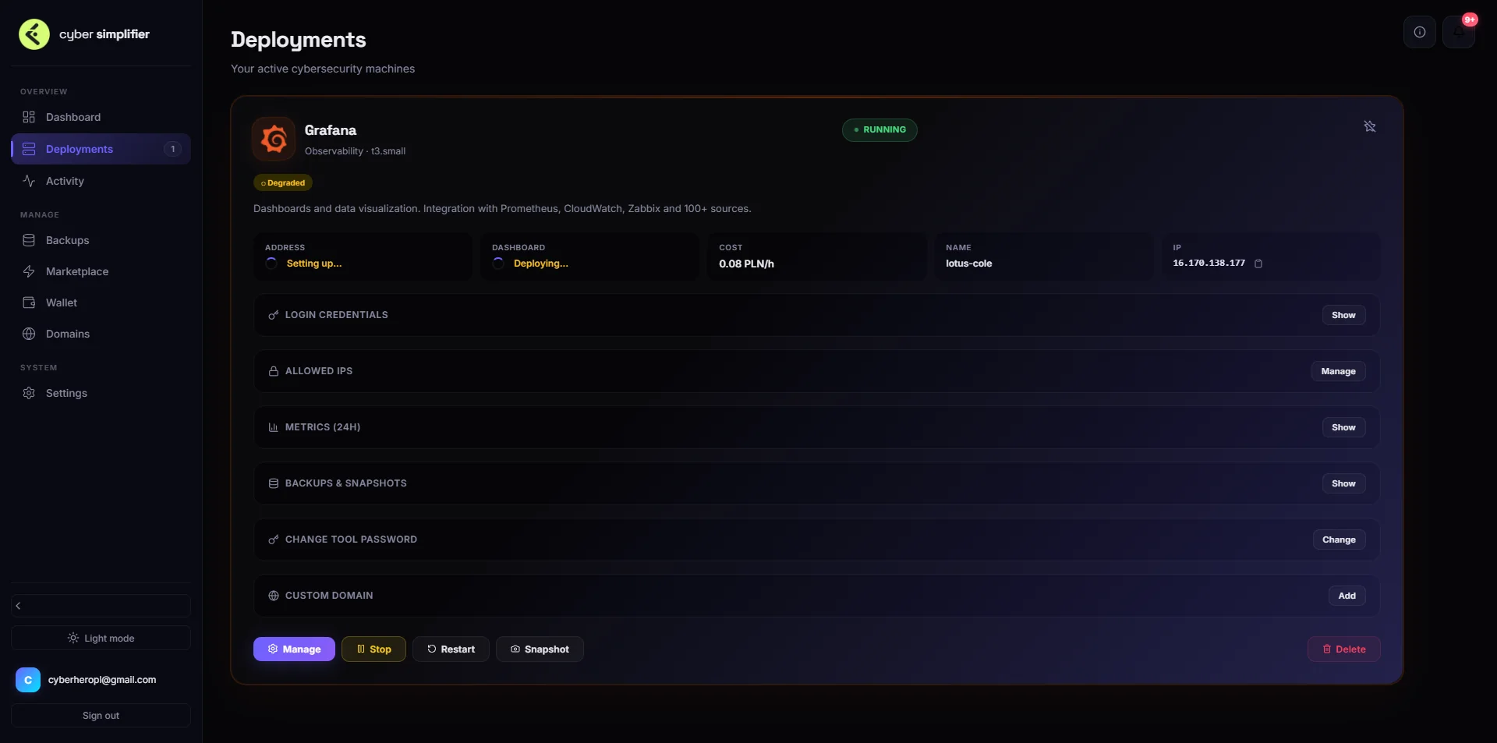Screen dimensions: 1497x743
Task: Click the cyberheropl@gmail.com account email
Action: tap(102, 680)
